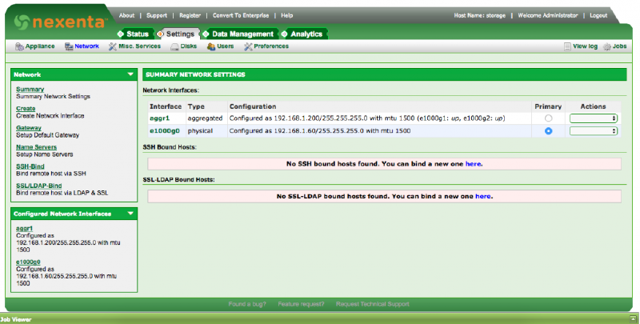Open the Actions dropdown for e1000g0
The image size is (640, 324).
(593, 130)
